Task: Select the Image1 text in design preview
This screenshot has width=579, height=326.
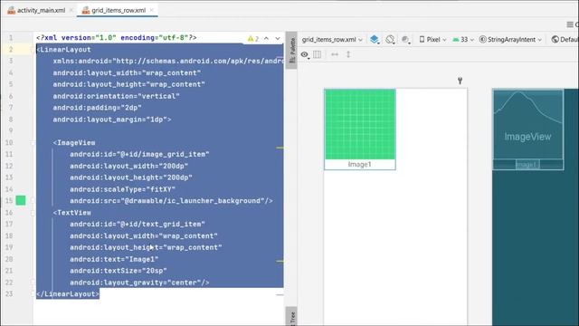Action: [x=360, y=165]
